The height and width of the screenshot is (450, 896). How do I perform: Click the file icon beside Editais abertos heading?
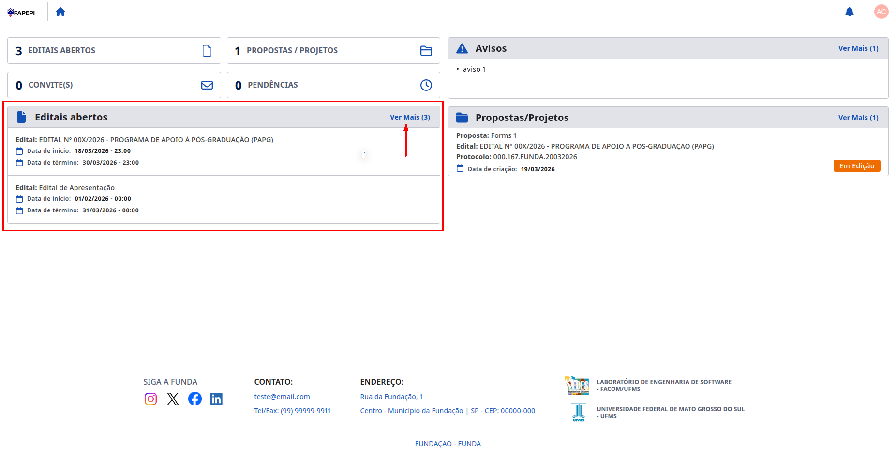pyautogui.click(x=21, y=117)
